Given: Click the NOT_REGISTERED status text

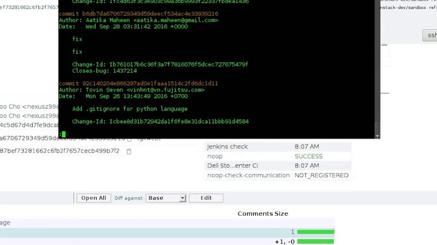Looking at the screenshot, I should point(321,175).
